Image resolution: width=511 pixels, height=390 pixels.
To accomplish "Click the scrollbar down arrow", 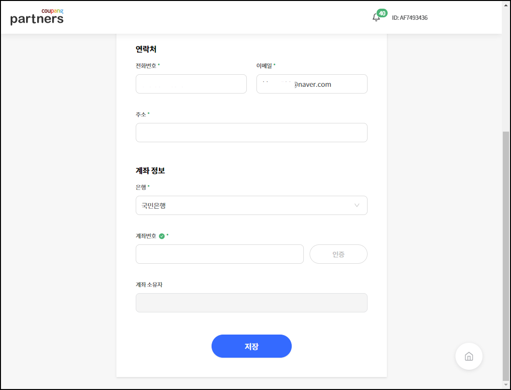I will pos(506,385).
